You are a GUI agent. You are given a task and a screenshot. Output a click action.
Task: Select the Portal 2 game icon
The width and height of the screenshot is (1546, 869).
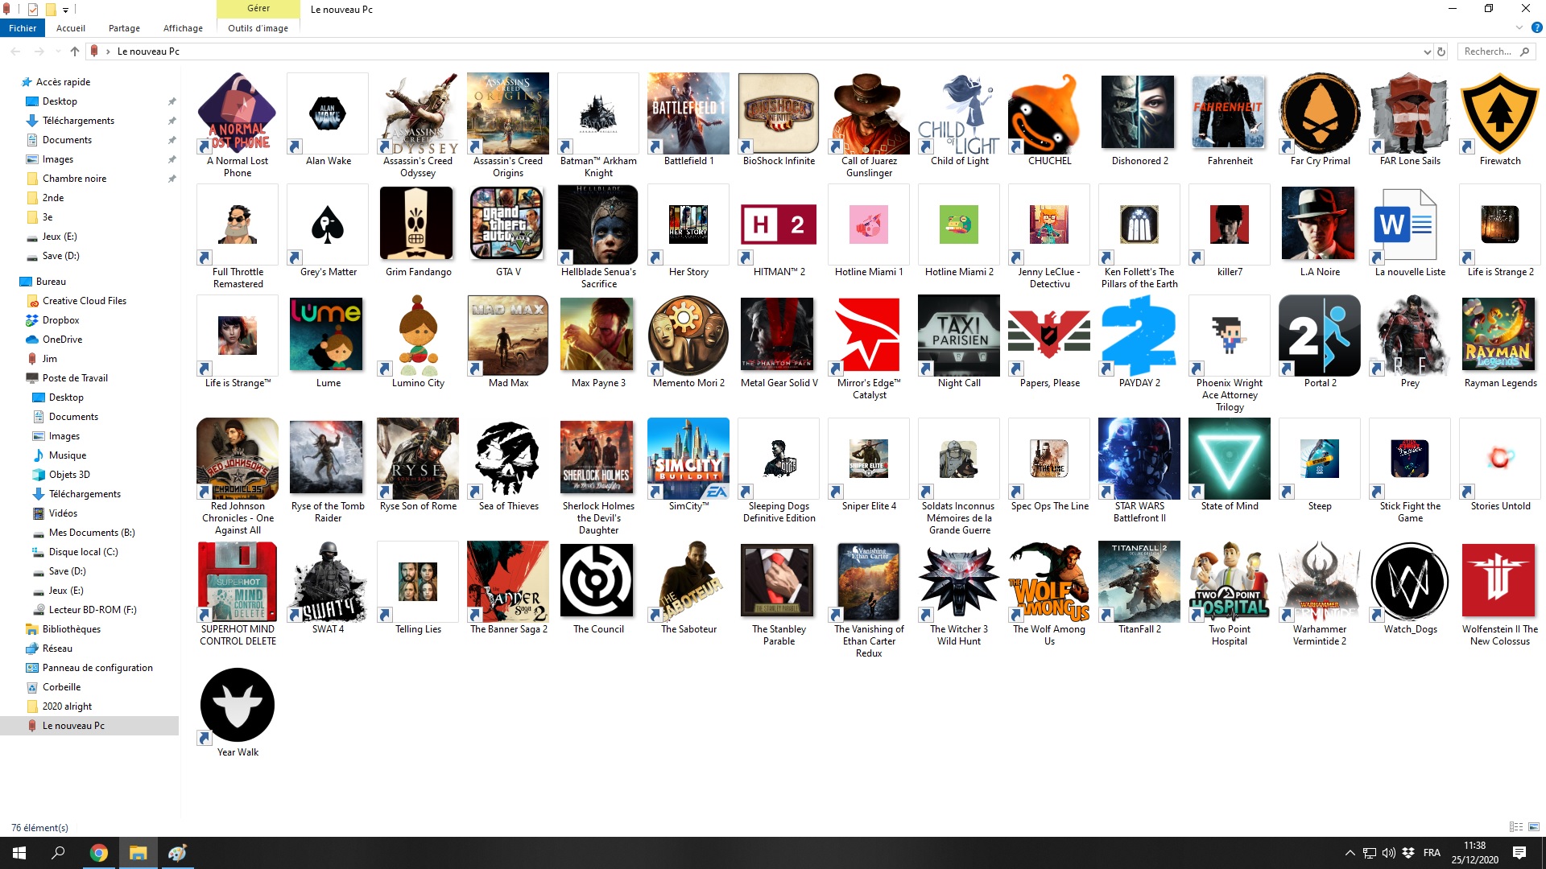coord(1319,336)
